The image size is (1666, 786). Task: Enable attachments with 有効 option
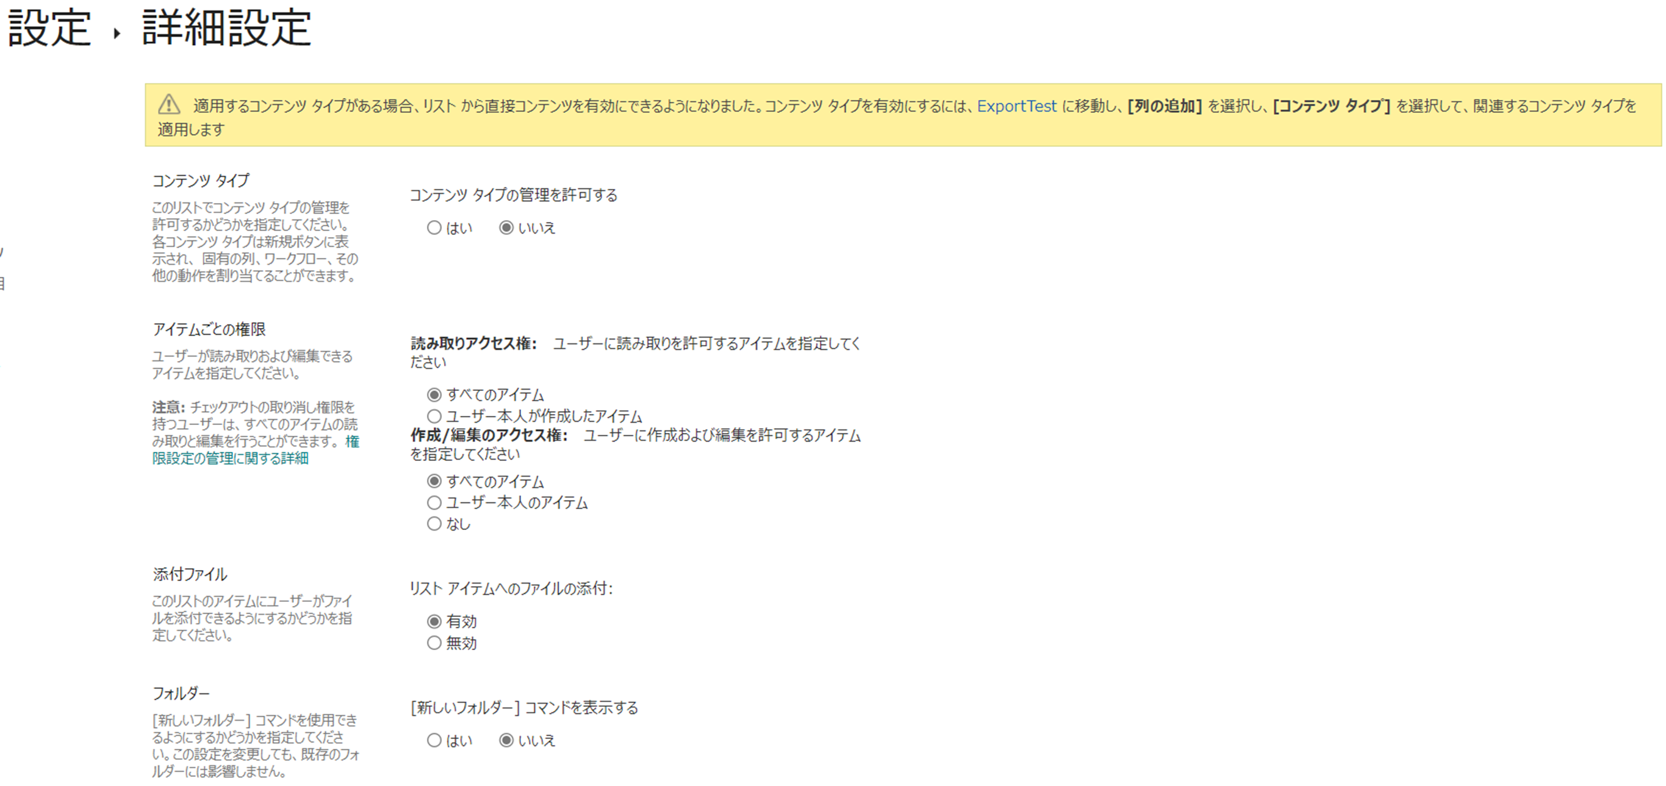pyautogui.click(x=434, y=621)
